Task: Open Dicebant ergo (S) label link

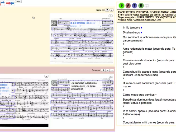Action: click(3, 86)
